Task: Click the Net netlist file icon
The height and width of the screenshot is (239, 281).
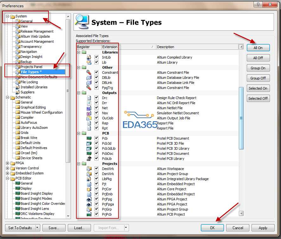Action: (x=89, y=108)
